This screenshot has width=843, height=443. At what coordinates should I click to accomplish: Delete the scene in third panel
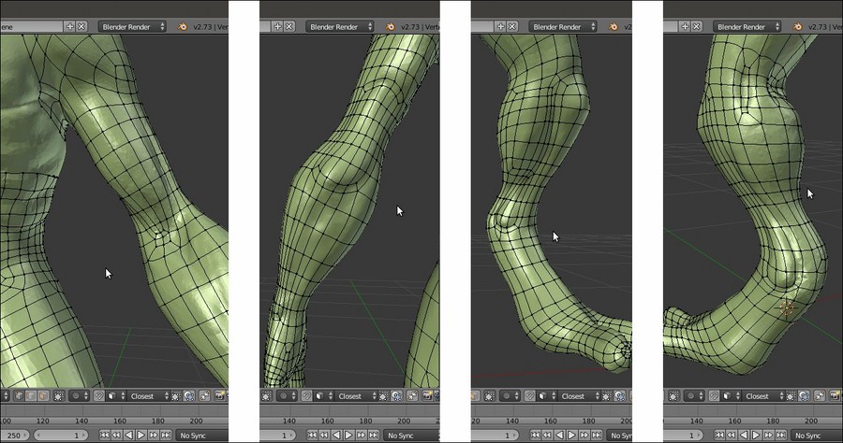click(512, 26)
